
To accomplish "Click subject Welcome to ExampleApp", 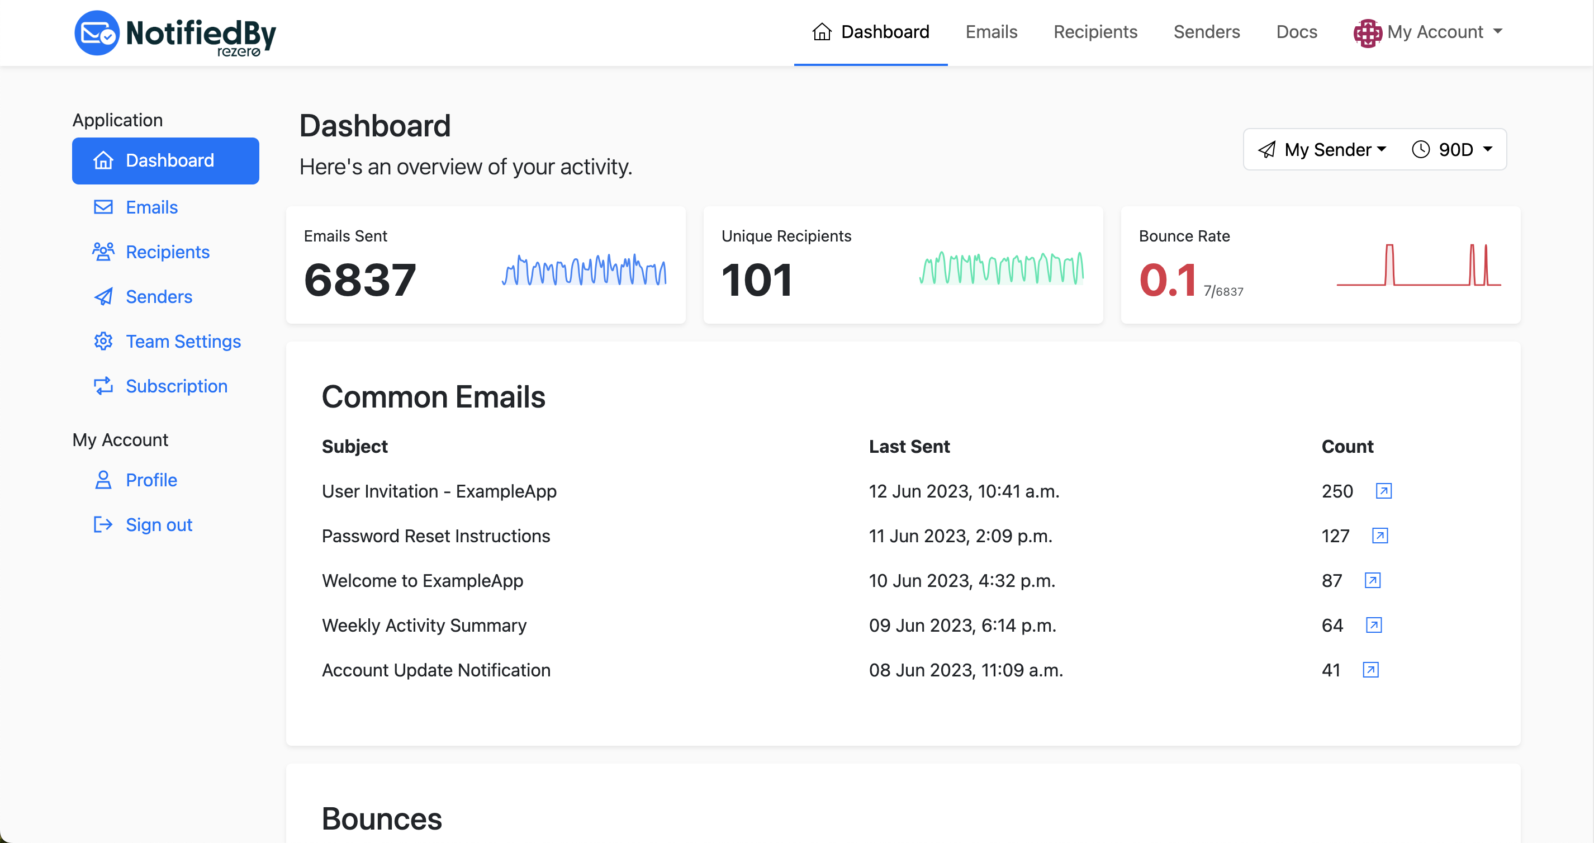I will (423, 580).
